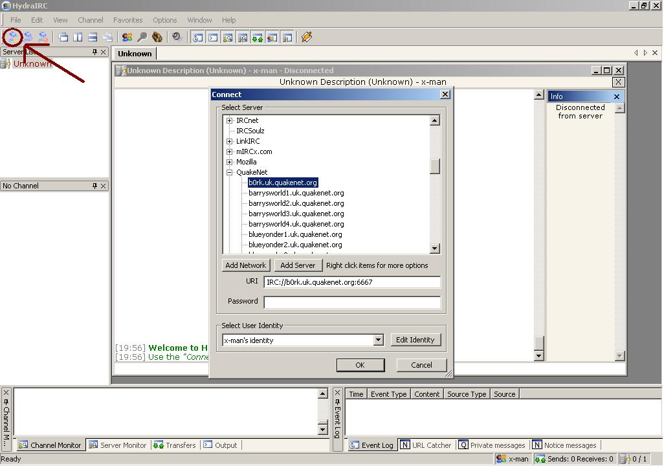The image size is (664, 466).
Task: Click the Reconnect server toolbar icon
Action: point(28,38)
